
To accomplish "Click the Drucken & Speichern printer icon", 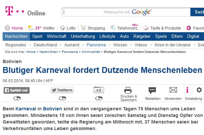I will 128,90.
